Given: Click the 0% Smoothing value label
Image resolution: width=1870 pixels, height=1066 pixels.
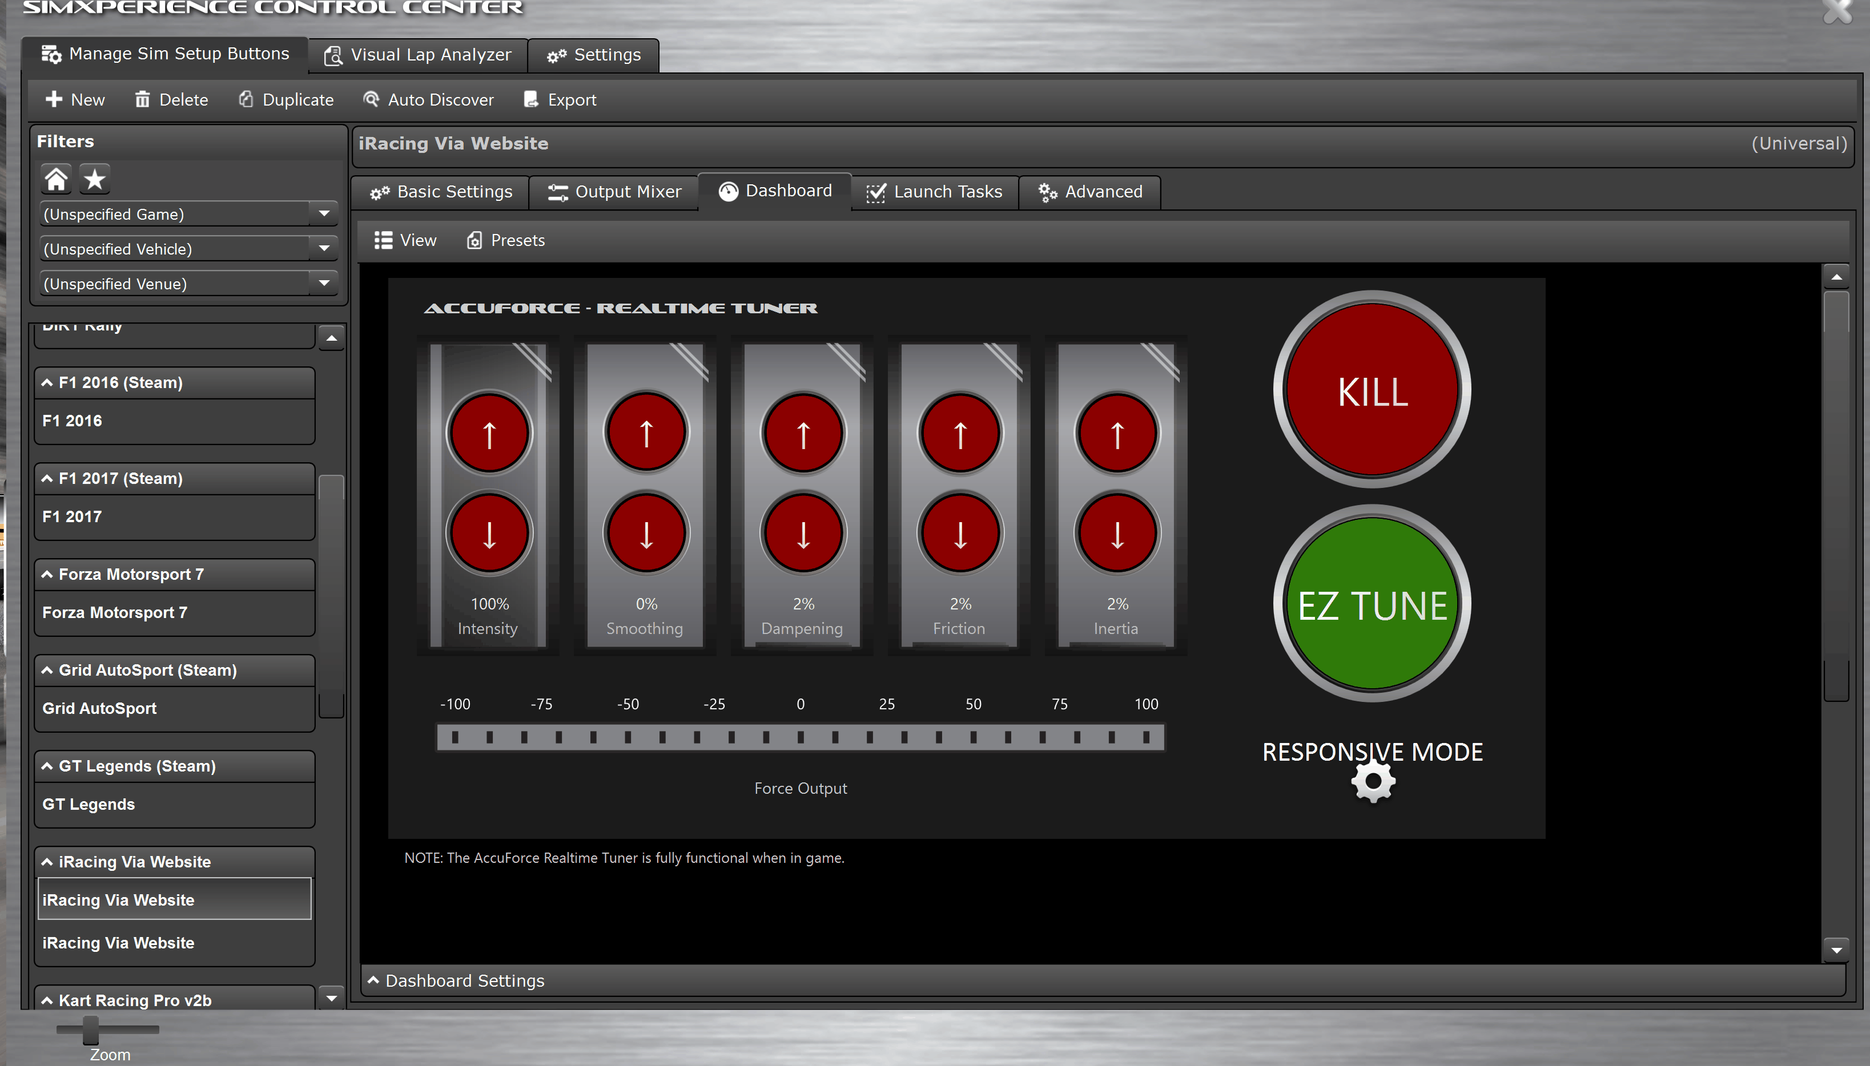Looking at the screenshot, I should coord(646,604).
